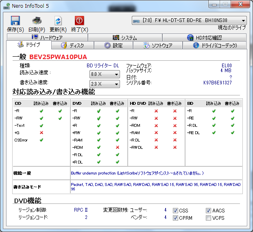Open the ソフトウェア tab

coord(158,45)
